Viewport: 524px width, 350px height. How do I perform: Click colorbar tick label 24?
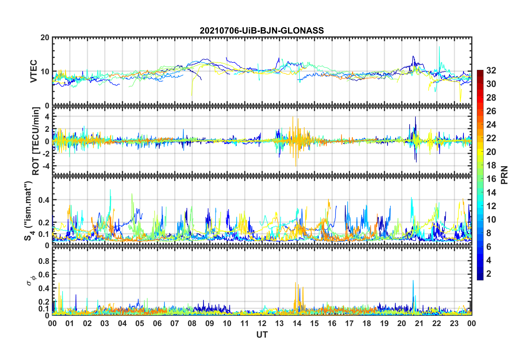(x=491, y=125)
